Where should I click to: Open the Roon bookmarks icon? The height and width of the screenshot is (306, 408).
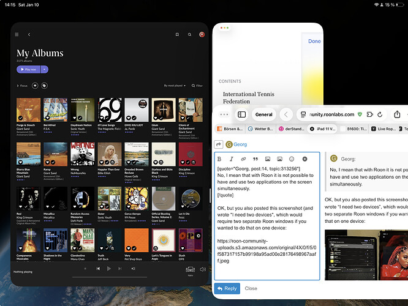pos(177,35)
